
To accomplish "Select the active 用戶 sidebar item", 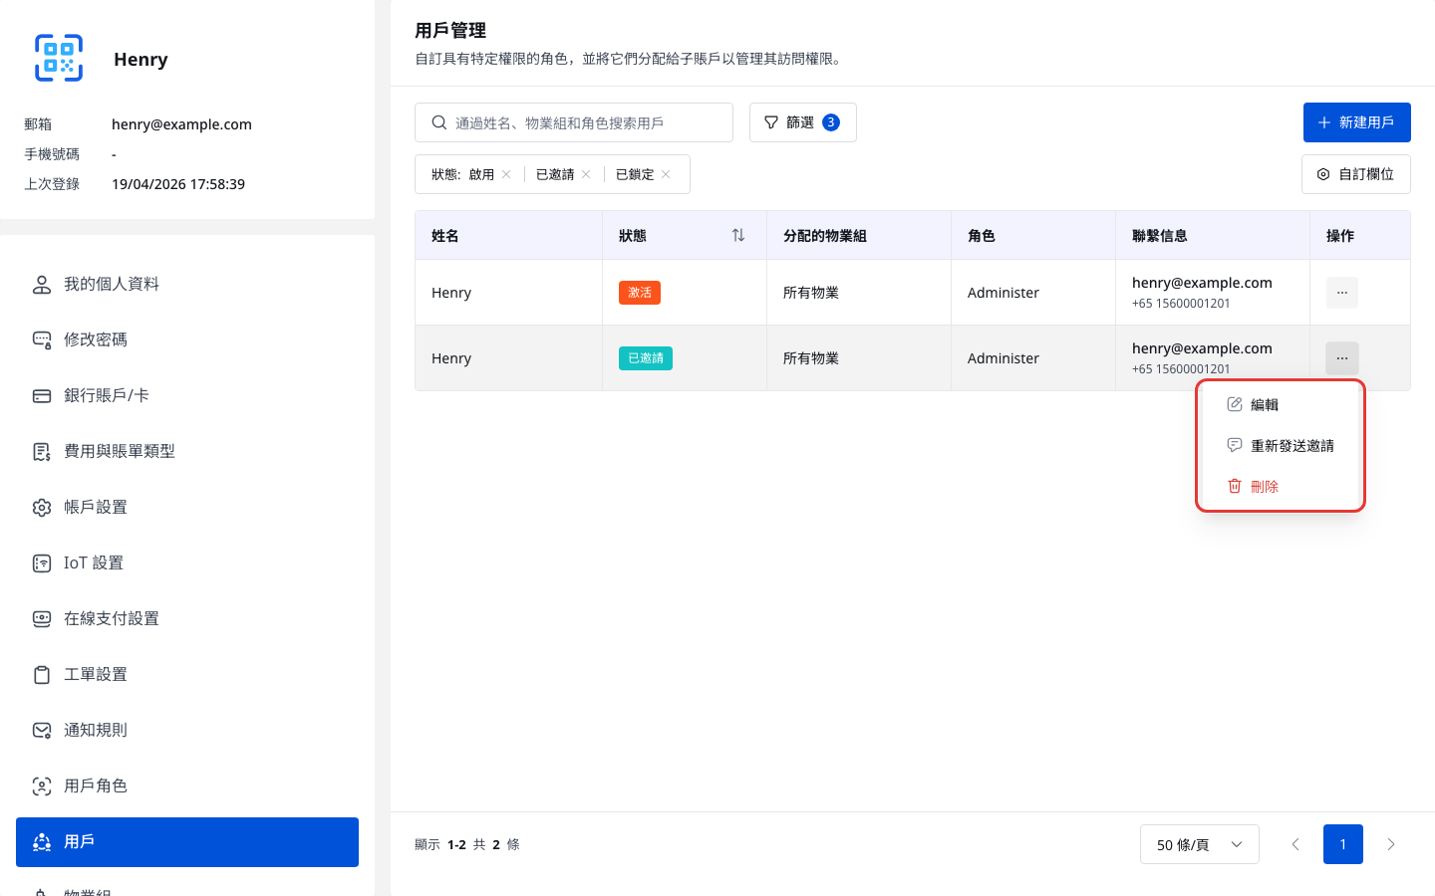I will pos(187,842).
